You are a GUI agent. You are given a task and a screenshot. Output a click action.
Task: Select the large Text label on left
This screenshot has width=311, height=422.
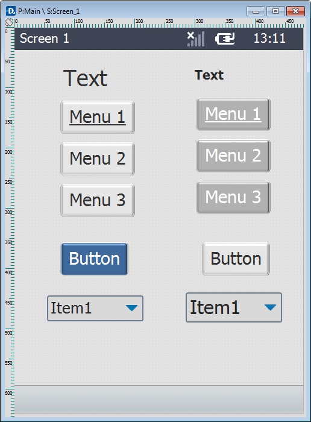pos(85,78)
